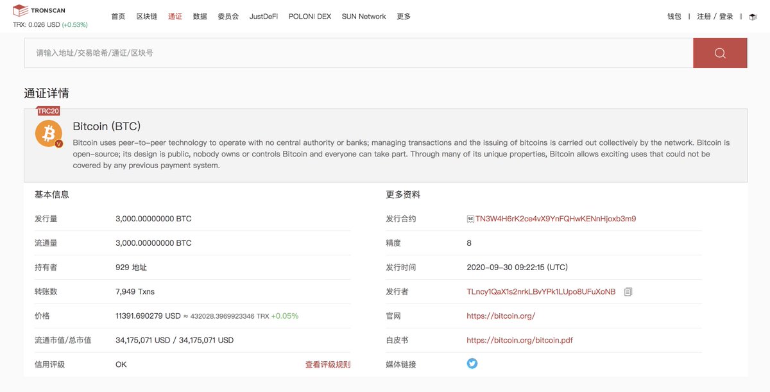Click 查看评级规则 link
Viewport: 770px width, 392px height.
coord(328,365)
